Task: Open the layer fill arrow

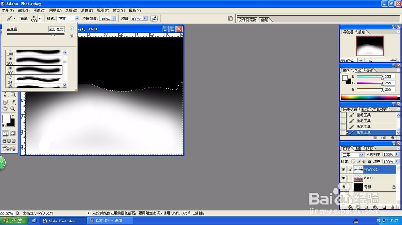Action: pos(397,161)
